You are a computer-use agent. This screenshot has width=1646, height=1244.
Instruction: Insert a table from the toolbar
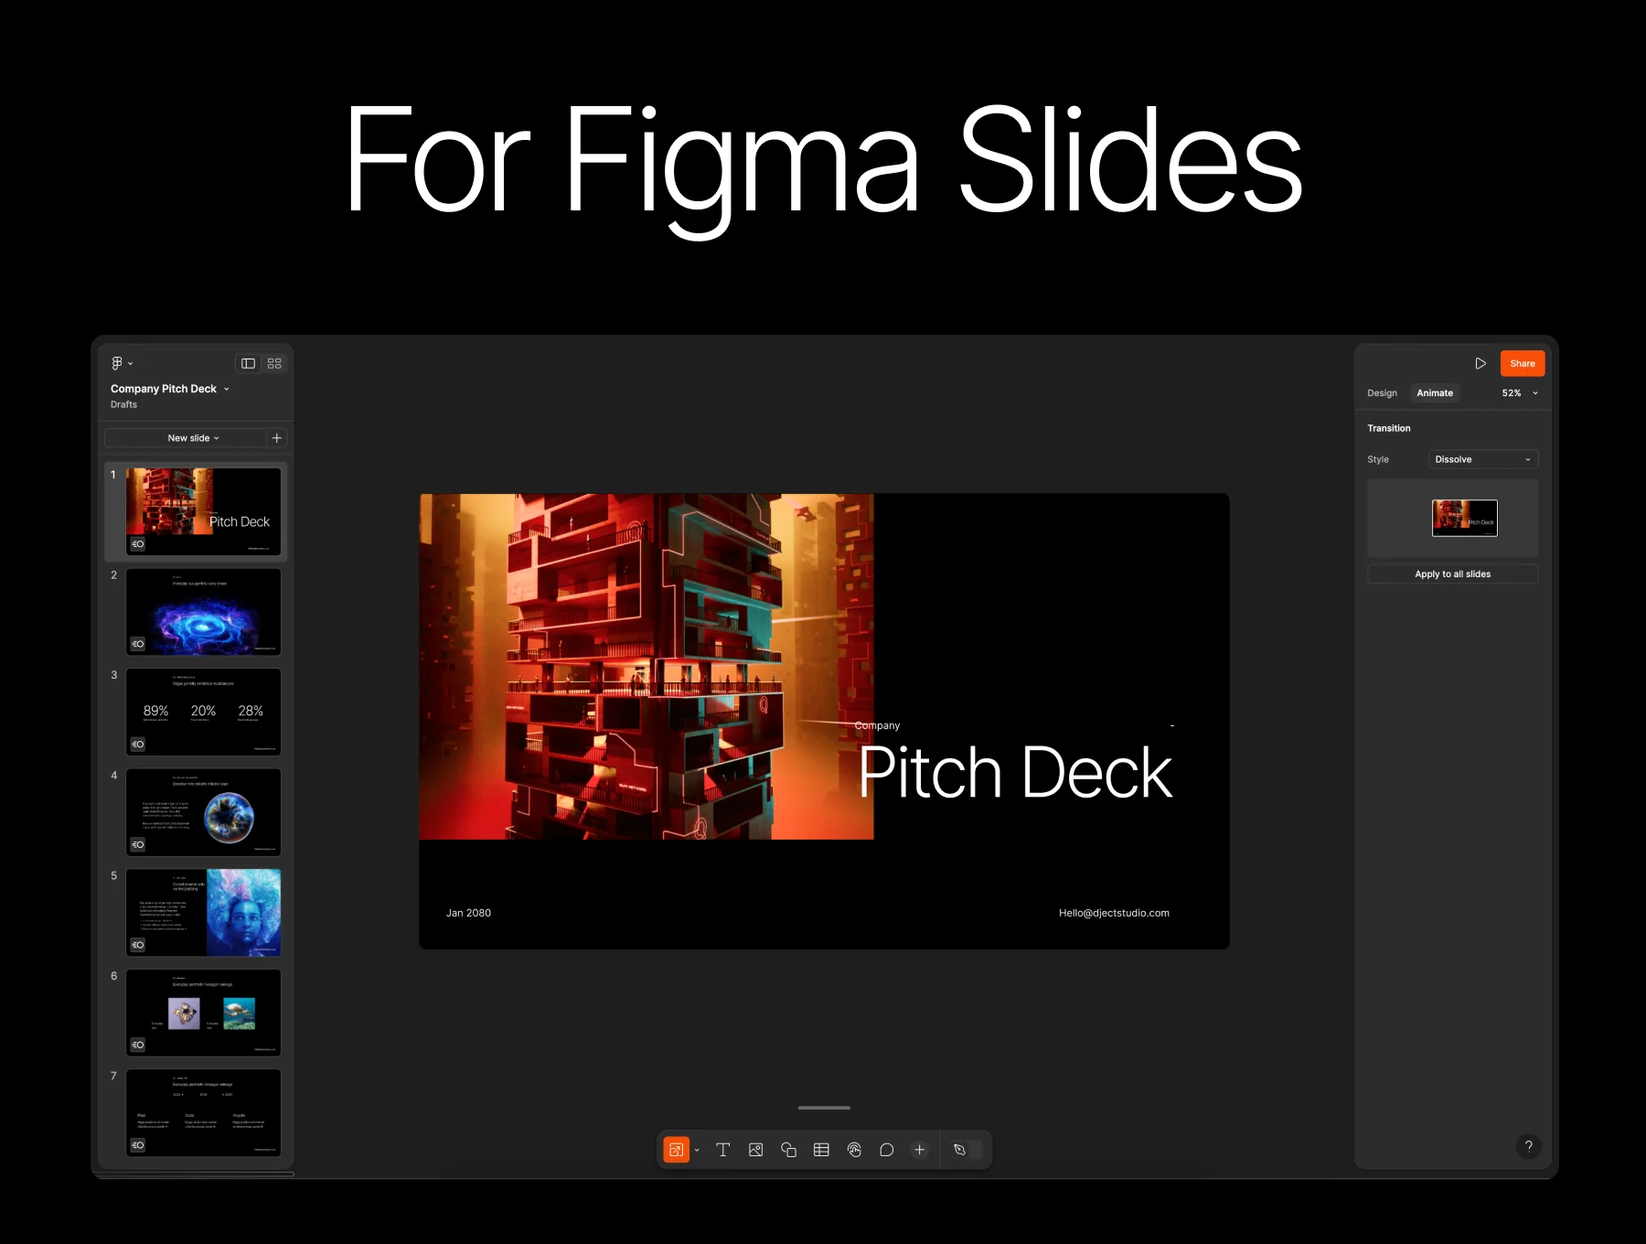(821, 1150)
